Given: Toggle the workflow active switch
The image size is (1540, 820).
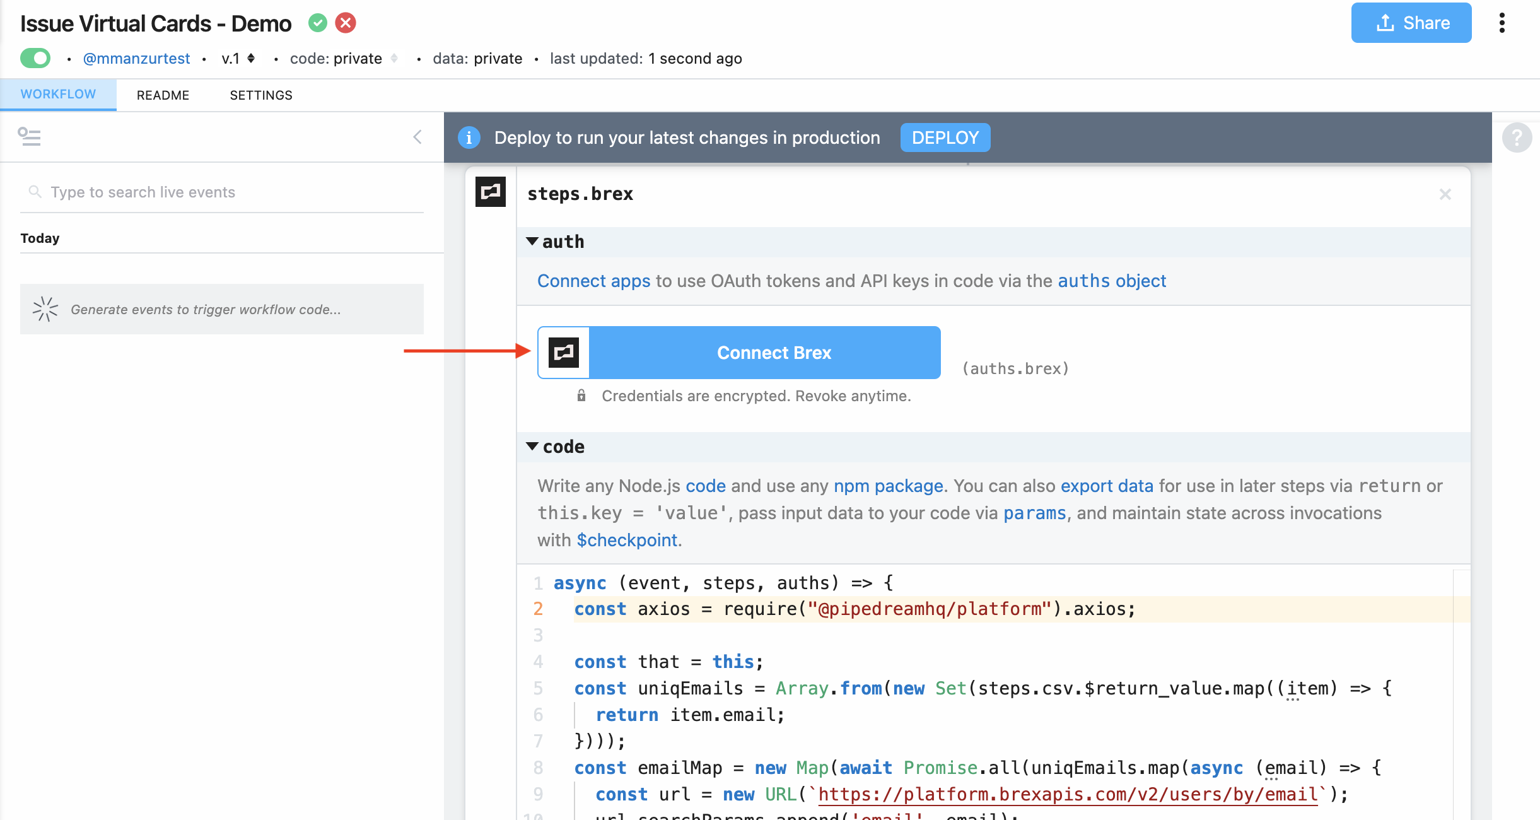Looking at the screenshot, I should pos(36,59).
